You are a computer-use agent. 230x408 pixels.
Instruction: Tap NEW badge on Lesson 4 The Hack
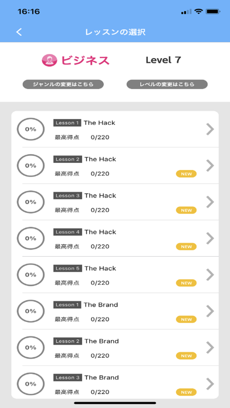click(x=186, y=247)
